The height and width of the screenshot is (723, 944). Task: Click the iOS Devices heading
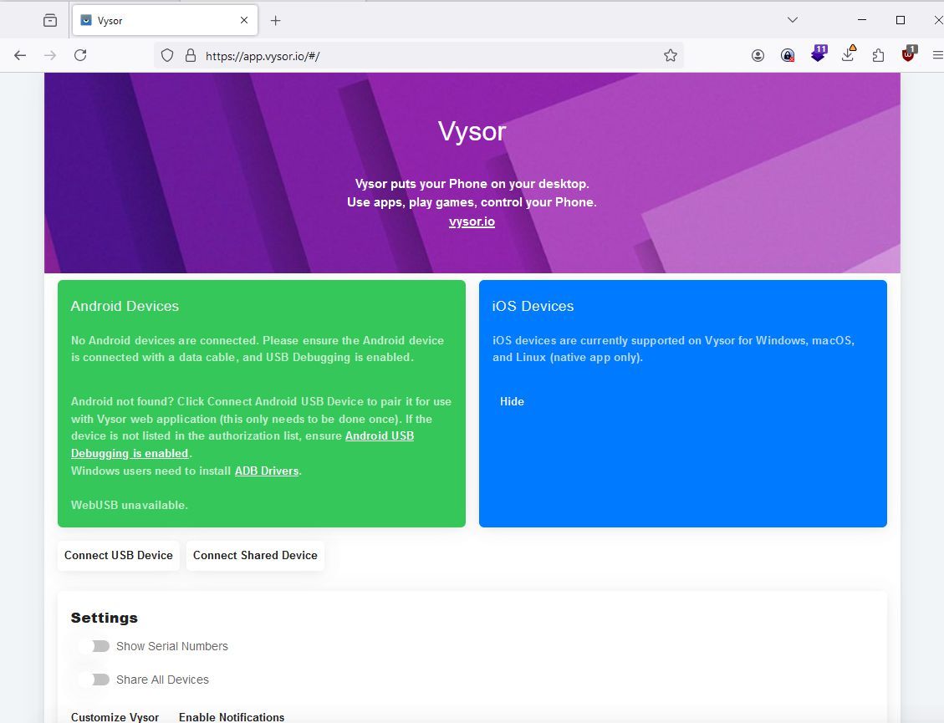click(x=533, y=306)
